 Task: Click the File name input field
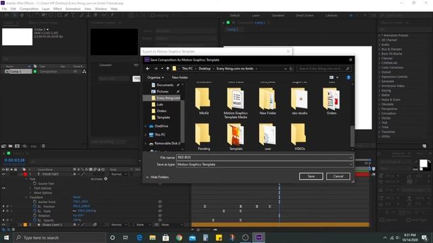click(x=265, y=157)
